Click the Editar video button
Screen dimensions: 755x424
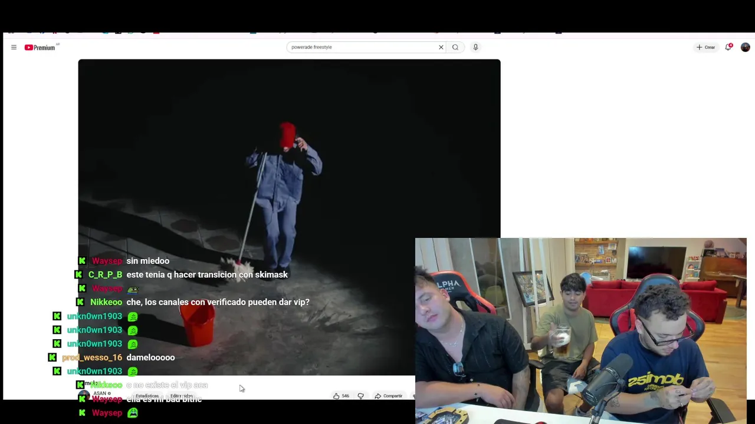(182, 396)
